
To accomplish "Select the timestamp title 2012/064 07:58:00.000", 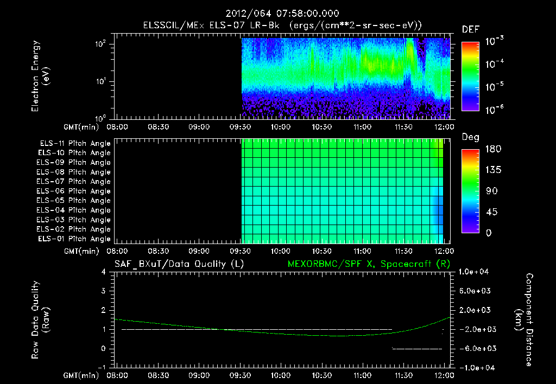I will [x=282, y=14].
